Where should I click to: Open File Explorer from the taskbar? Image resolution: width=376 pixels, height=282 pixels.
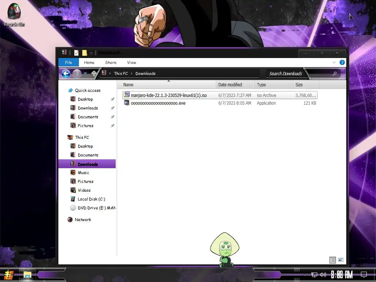click(x=27, y=275)
